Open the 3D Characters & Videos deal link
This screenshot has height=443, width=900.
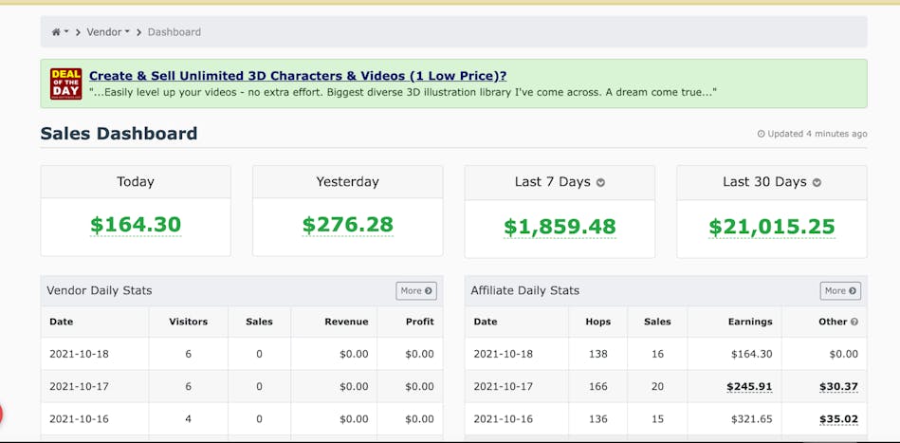(298, 76)
